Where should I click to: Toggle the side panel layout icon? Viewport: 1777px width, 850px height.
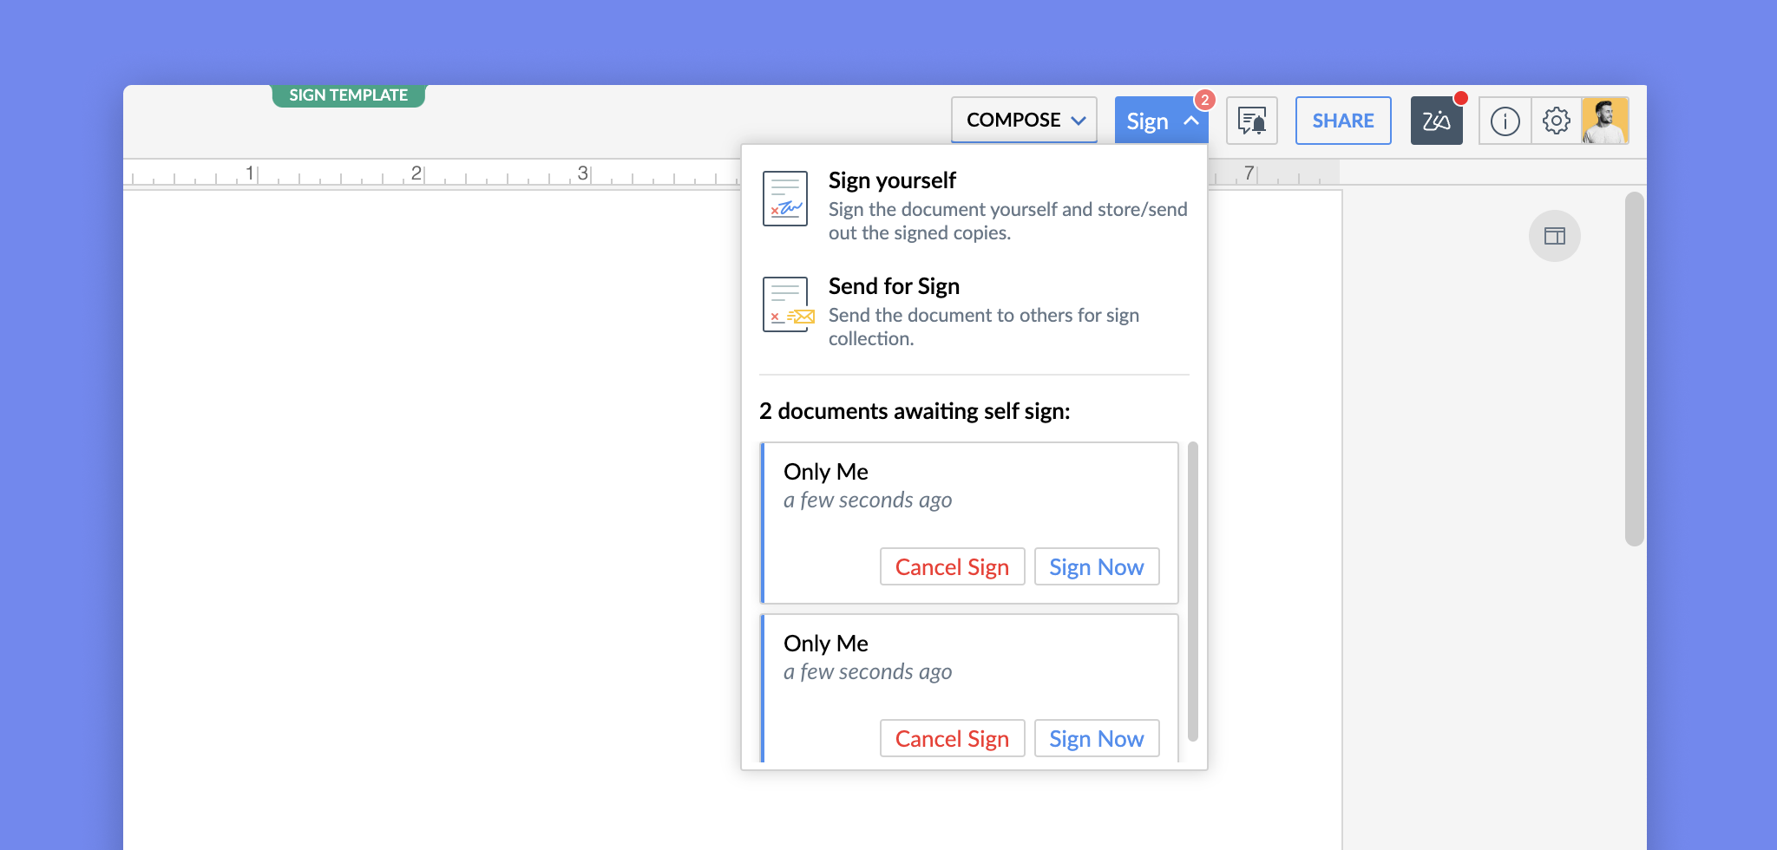click(1554, 236)
